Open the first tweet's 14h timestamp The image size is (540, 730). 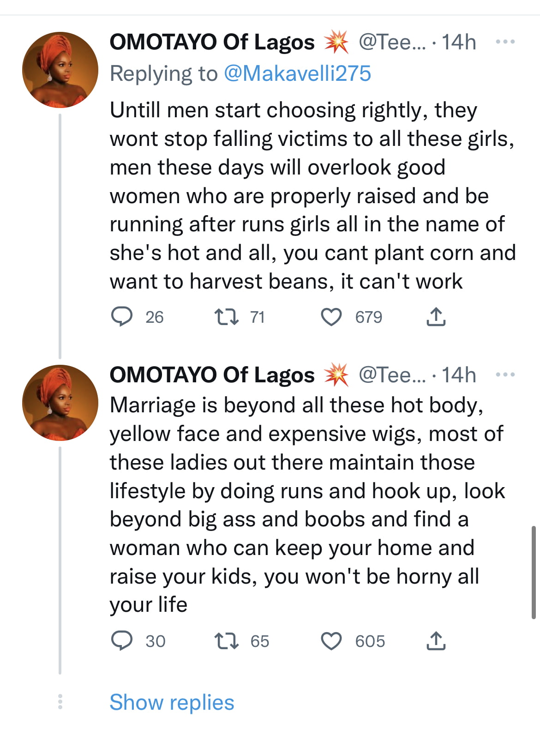(x=459, y=42)
